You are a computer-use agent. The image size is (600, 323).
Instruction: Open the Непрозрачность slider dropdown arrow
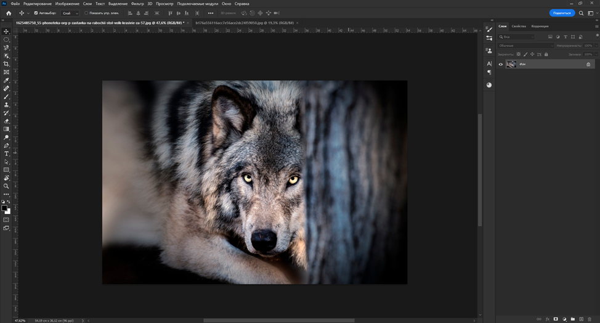click(x=596, y=46)
